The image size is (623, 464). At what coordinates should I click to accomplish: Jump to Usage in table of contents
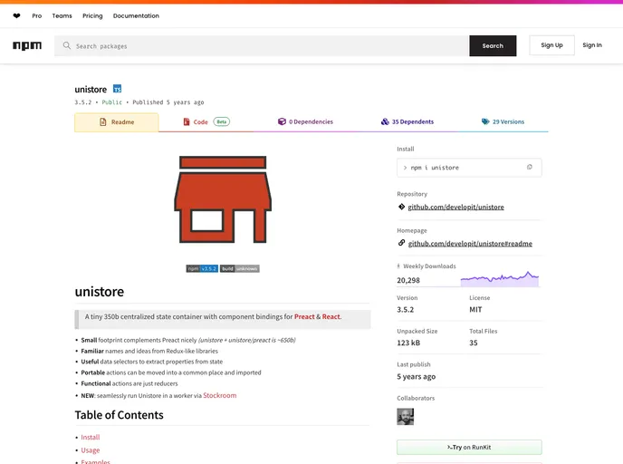(91, 450)
